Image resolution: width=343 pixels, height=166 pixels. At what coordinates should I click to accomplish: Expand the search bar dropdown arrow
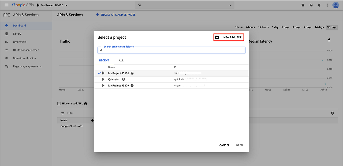coord(230,5)
